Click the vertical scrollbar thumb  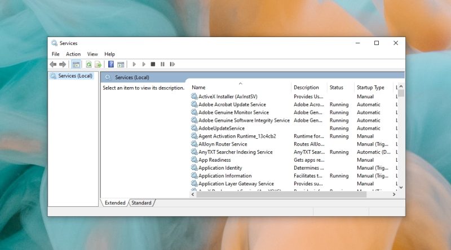[401, 93]
